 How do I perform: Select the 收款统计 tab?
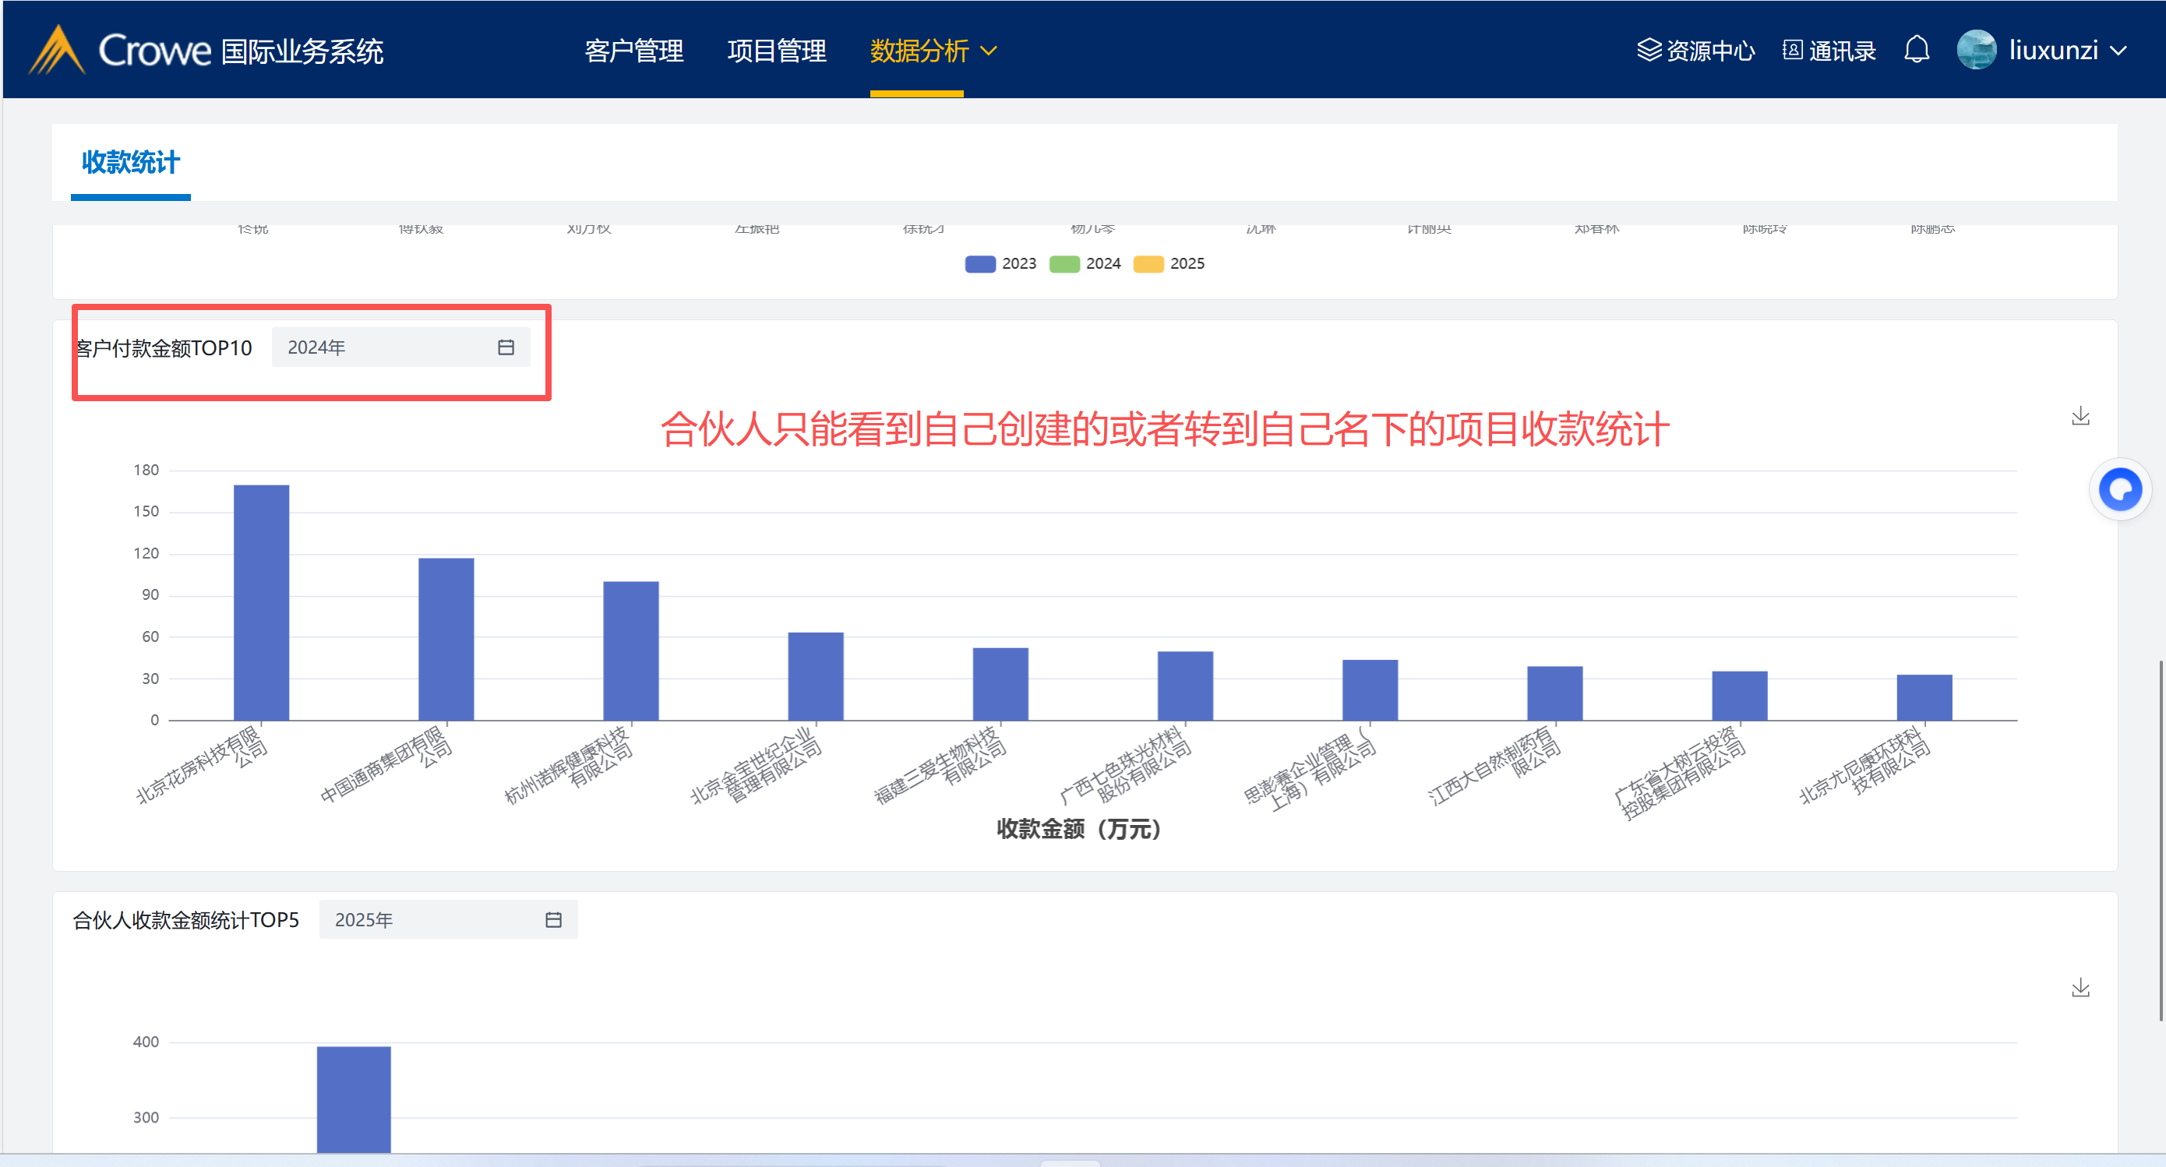(x=130, y=162)
